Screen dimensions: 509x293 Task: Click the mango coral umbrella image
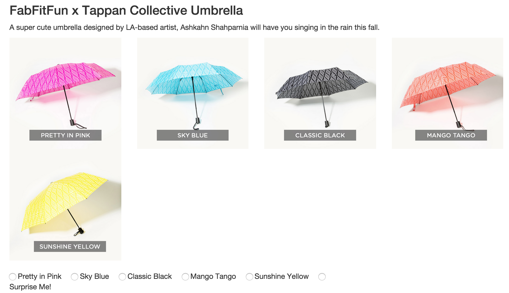click(x=448, y=93)
